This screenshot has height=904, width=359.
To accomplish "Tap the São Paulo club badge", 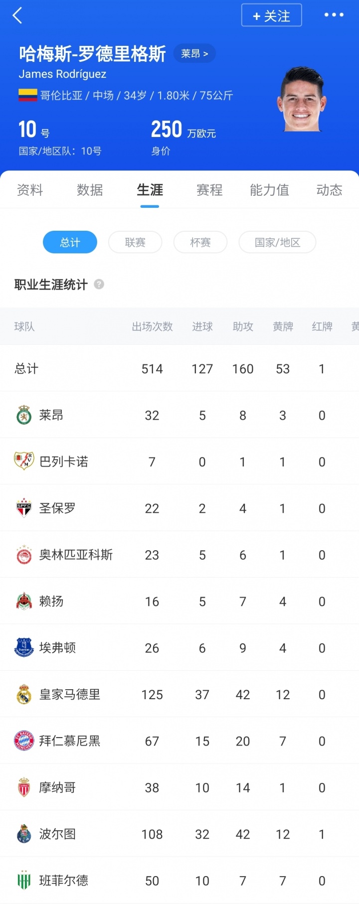I will [x=24, y=508].
